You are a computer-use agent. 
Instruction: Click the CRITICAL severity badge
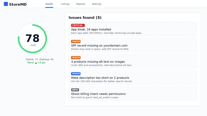coord(78,25)
